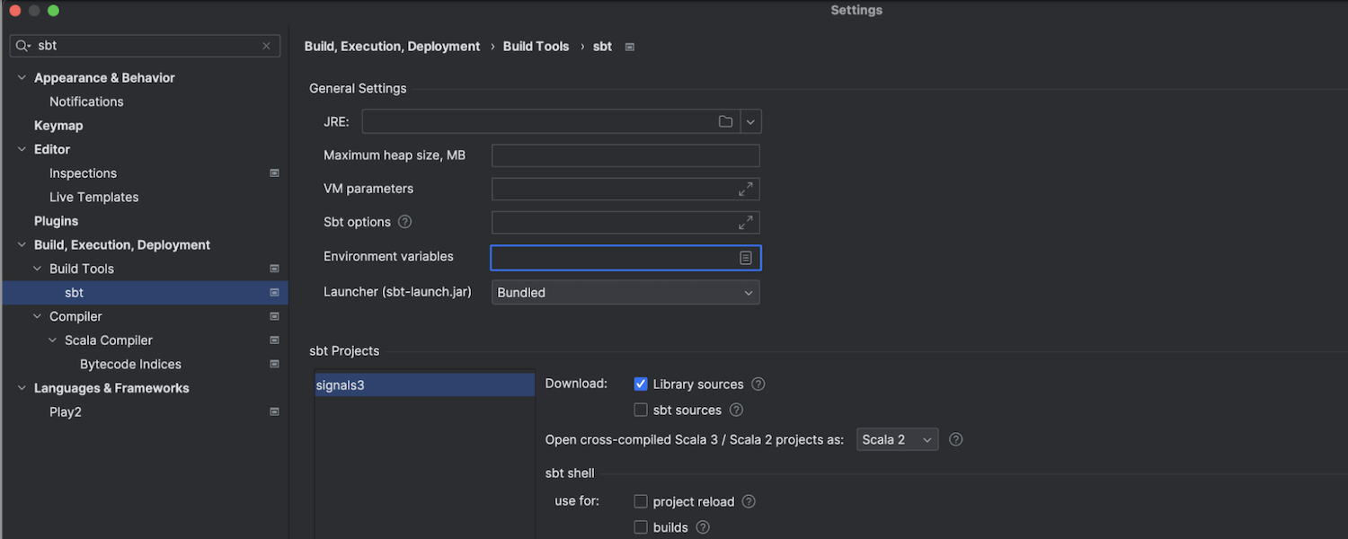The width and height of the screenshot is (1348, 539).
Task: Open the Plugins settings page
Action: pyautogui.click(x=56, y=221)
